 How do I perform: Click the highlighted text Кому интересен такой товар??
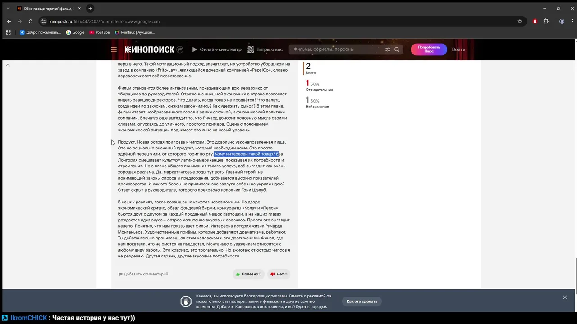pos(245,154)
